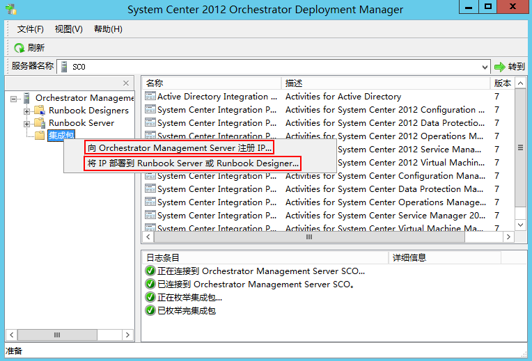Click the green check icon for '正在枚举集成包' entry
The width and height of the screenshot is (532, 361).
pos(150,297)
